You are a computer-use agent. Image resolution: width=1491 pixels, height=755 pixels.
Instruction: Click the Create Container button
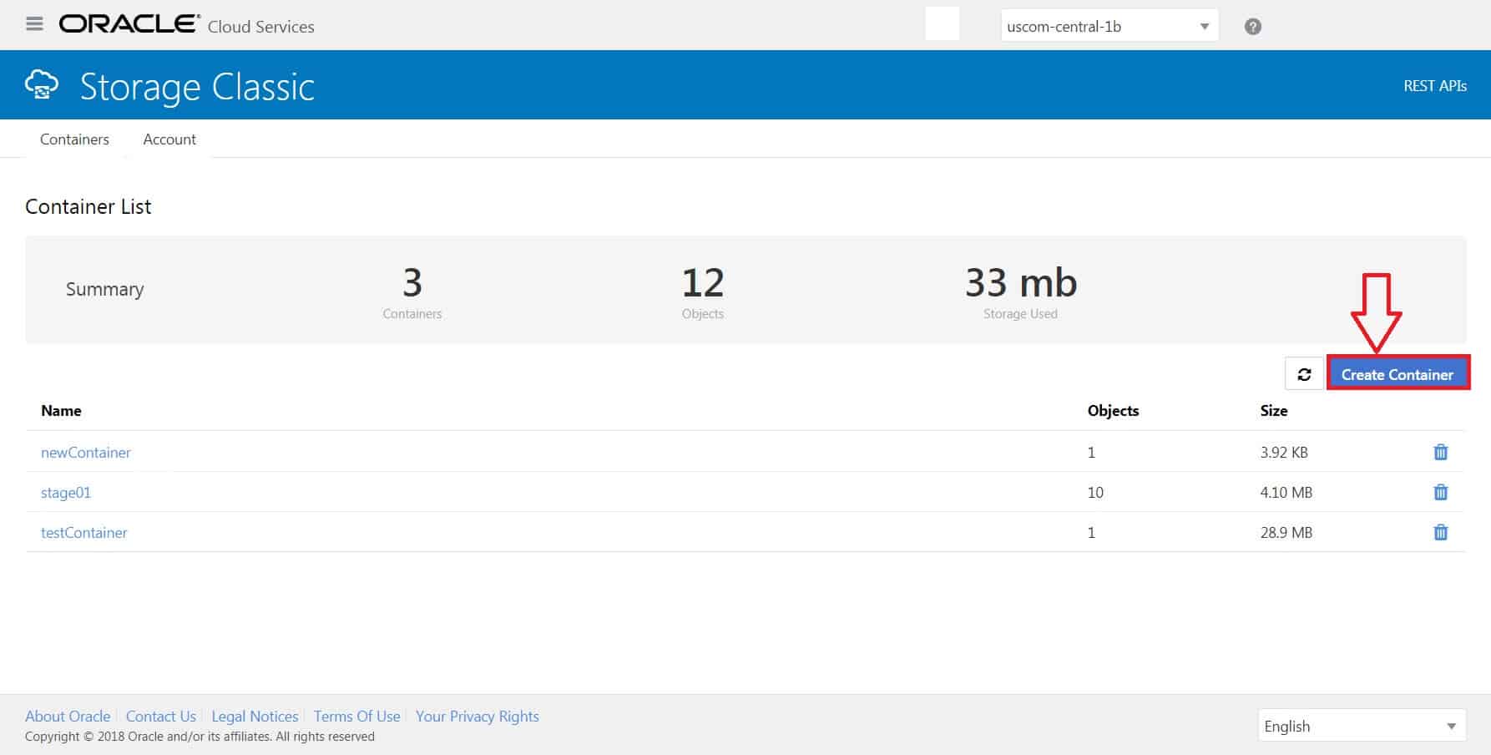[x=1397, y=374]
